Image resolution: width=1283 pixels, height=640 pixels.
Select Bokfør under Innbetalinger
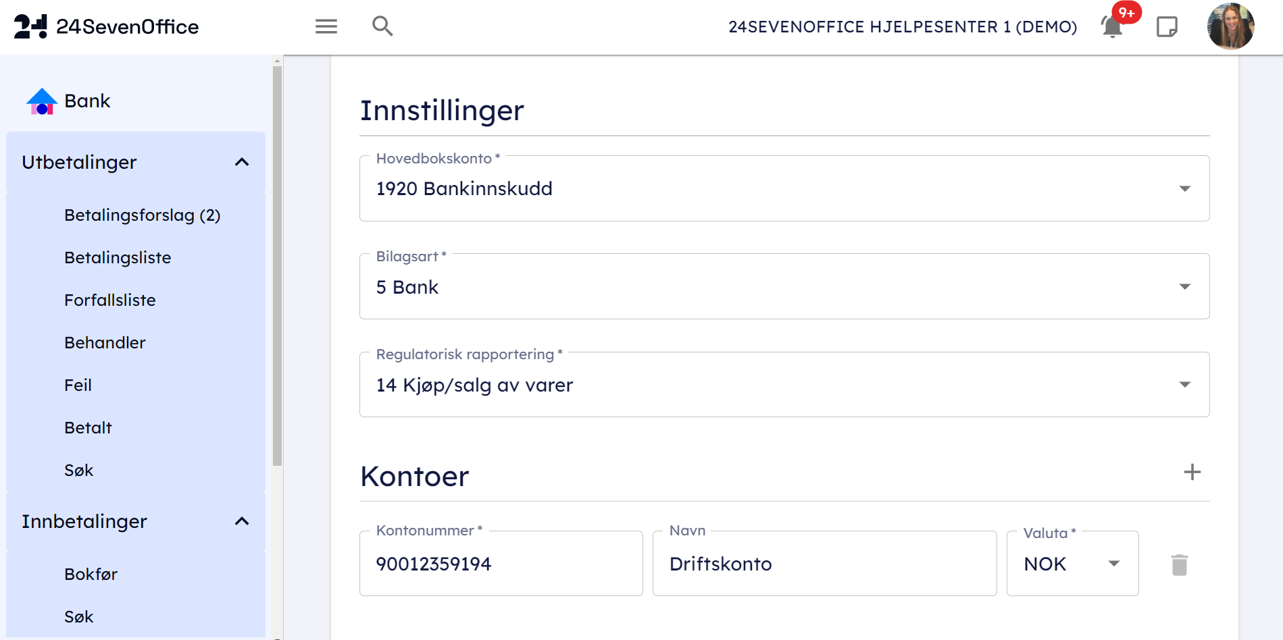91,575
